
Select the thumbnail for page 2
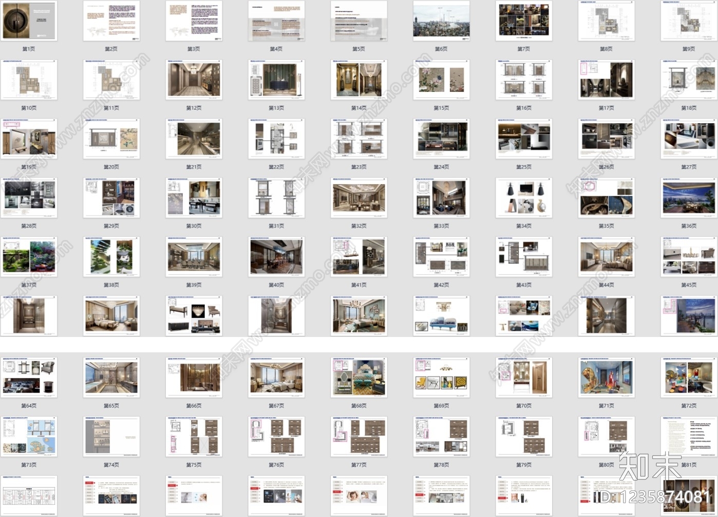[111, 21]
